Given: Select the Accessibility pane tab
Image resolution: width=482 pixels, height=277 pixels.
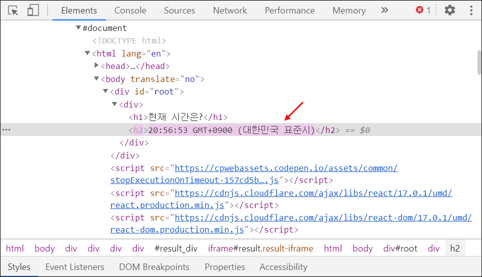Looking at the screenshot, I should coord(284,267).
